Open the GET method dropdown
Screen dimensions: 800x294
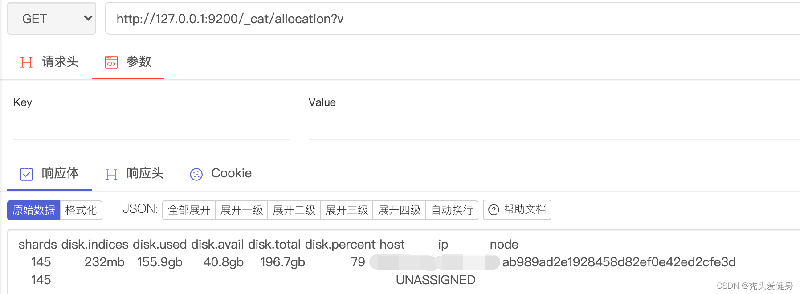52,19
